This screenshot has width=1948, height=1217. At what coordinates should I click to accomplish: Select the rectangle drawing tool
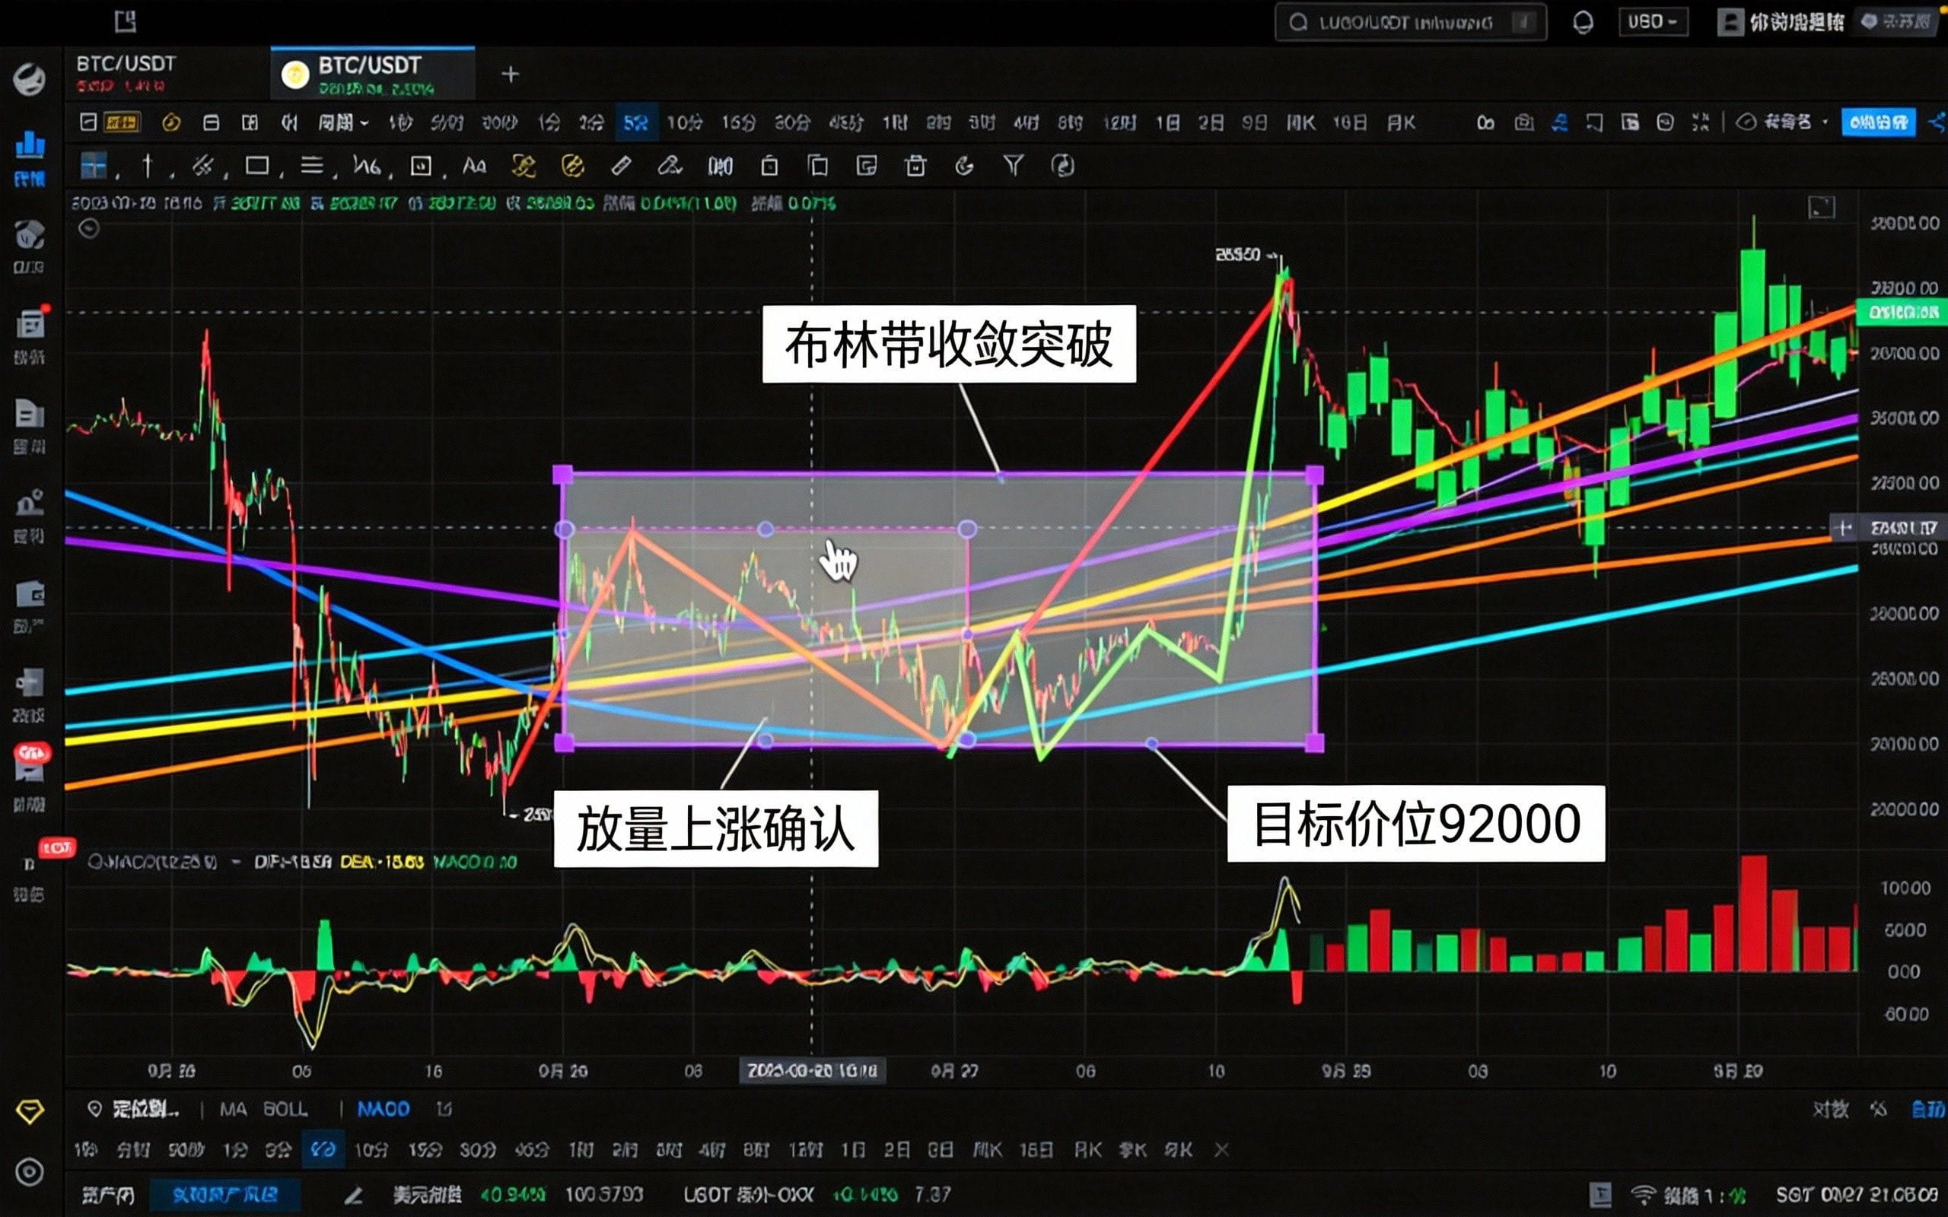[256, 167]
